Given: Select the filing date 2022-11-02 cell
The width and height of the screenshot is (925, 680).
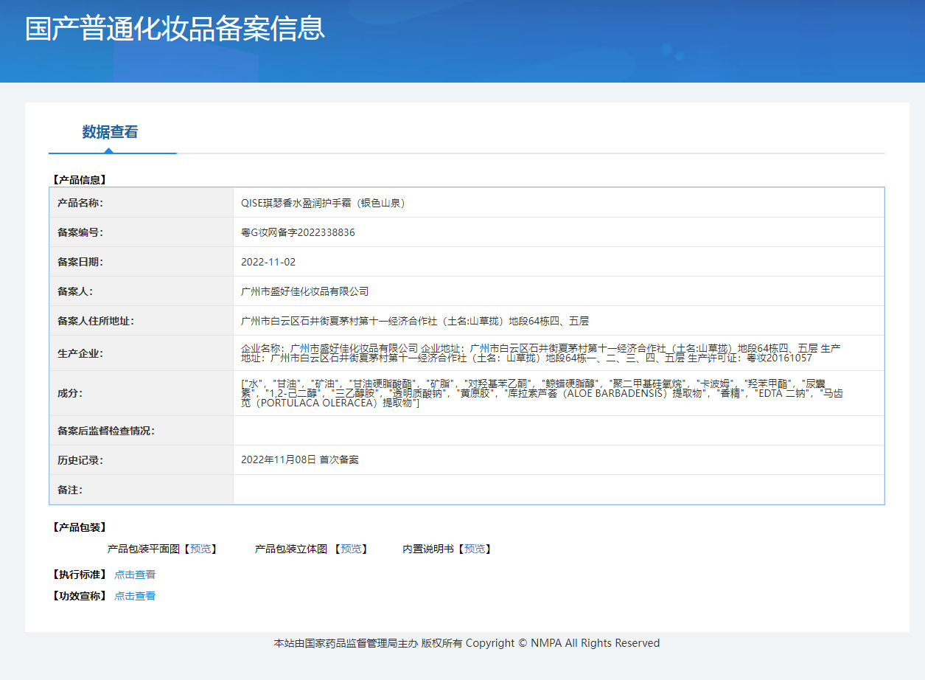Looking at the screenshot, I should click(268, 262).
